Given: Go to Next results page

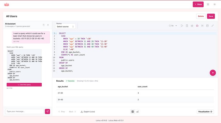Looking at the screenshot, I should pyautogui.click(x=72, y=111).
